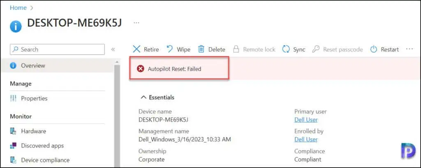Click Wipe button label
421x168 pixels.
coord(183,49)
